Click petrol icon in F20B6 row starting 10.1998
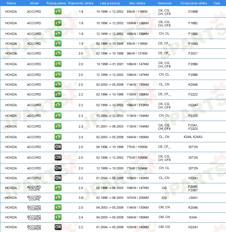Viewport: 226px width, 232px height. [x=58, y=64]
